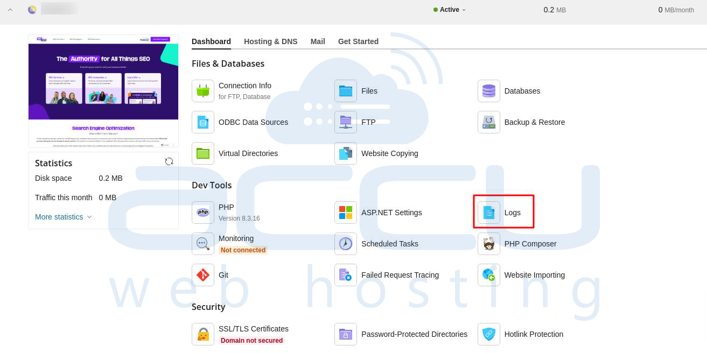Viewport: 707px width, 353px height.
Task: Open the PHP Composer link
Action: pos(530,244)
